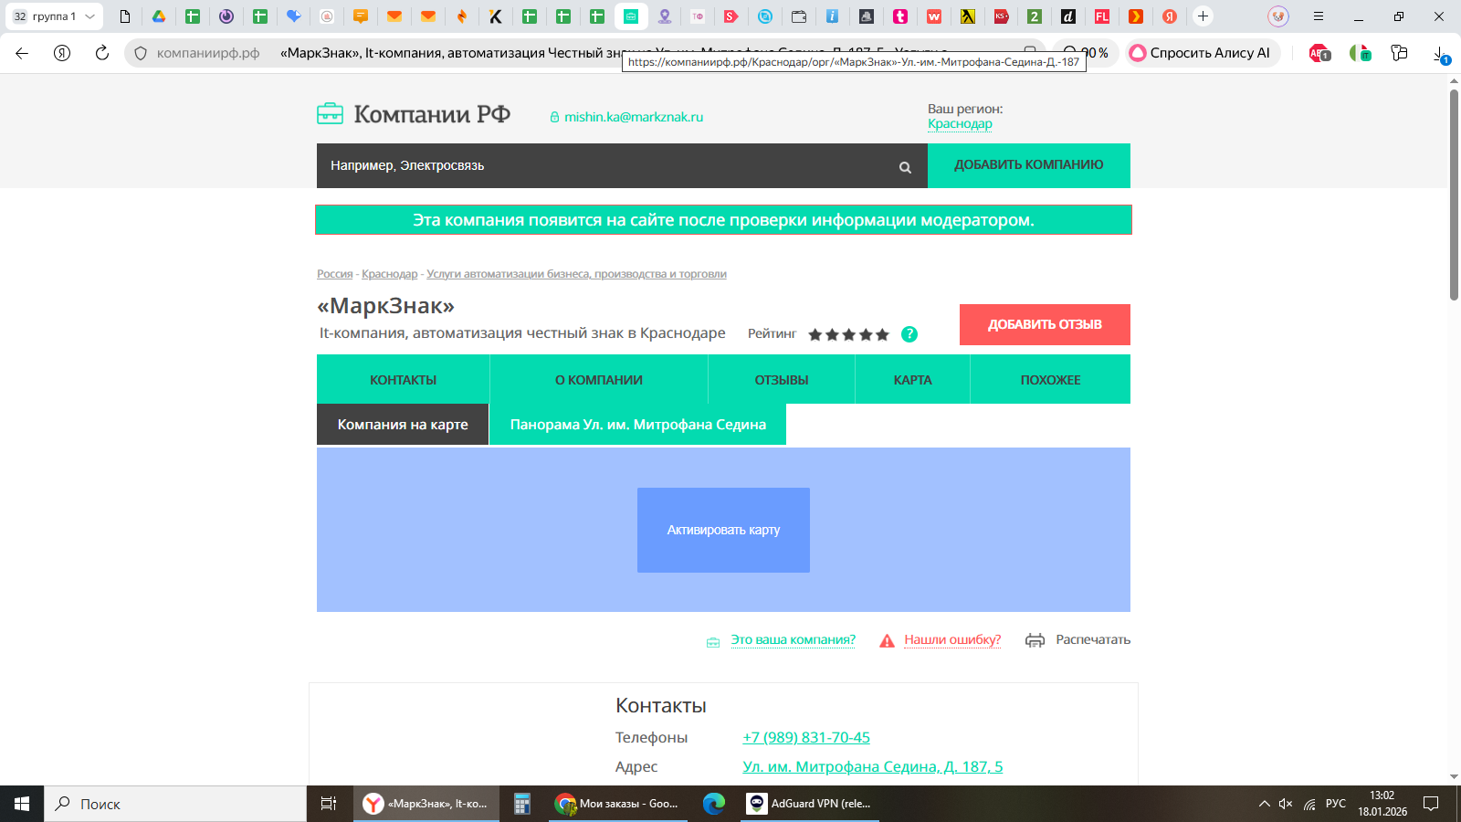Click the ДОБАВИТЬ ОТЗЫВ button
This screenshot has height=822, width=1461.
1045,324
